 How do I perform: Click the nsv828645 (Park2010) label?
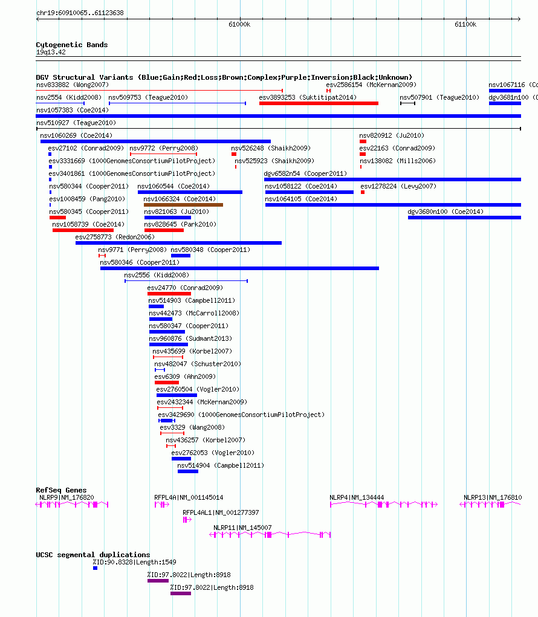(180, 224)
